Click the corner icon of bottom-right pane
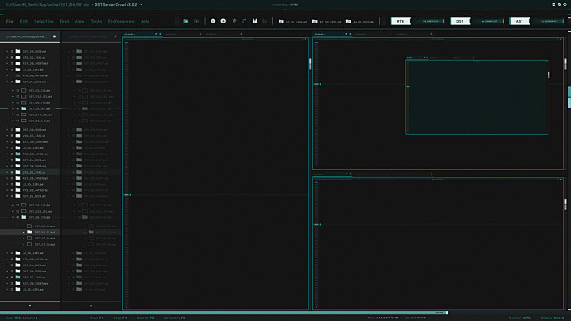Screen dimensions: 571x321 pyautogui.click(x=561, y=179)
